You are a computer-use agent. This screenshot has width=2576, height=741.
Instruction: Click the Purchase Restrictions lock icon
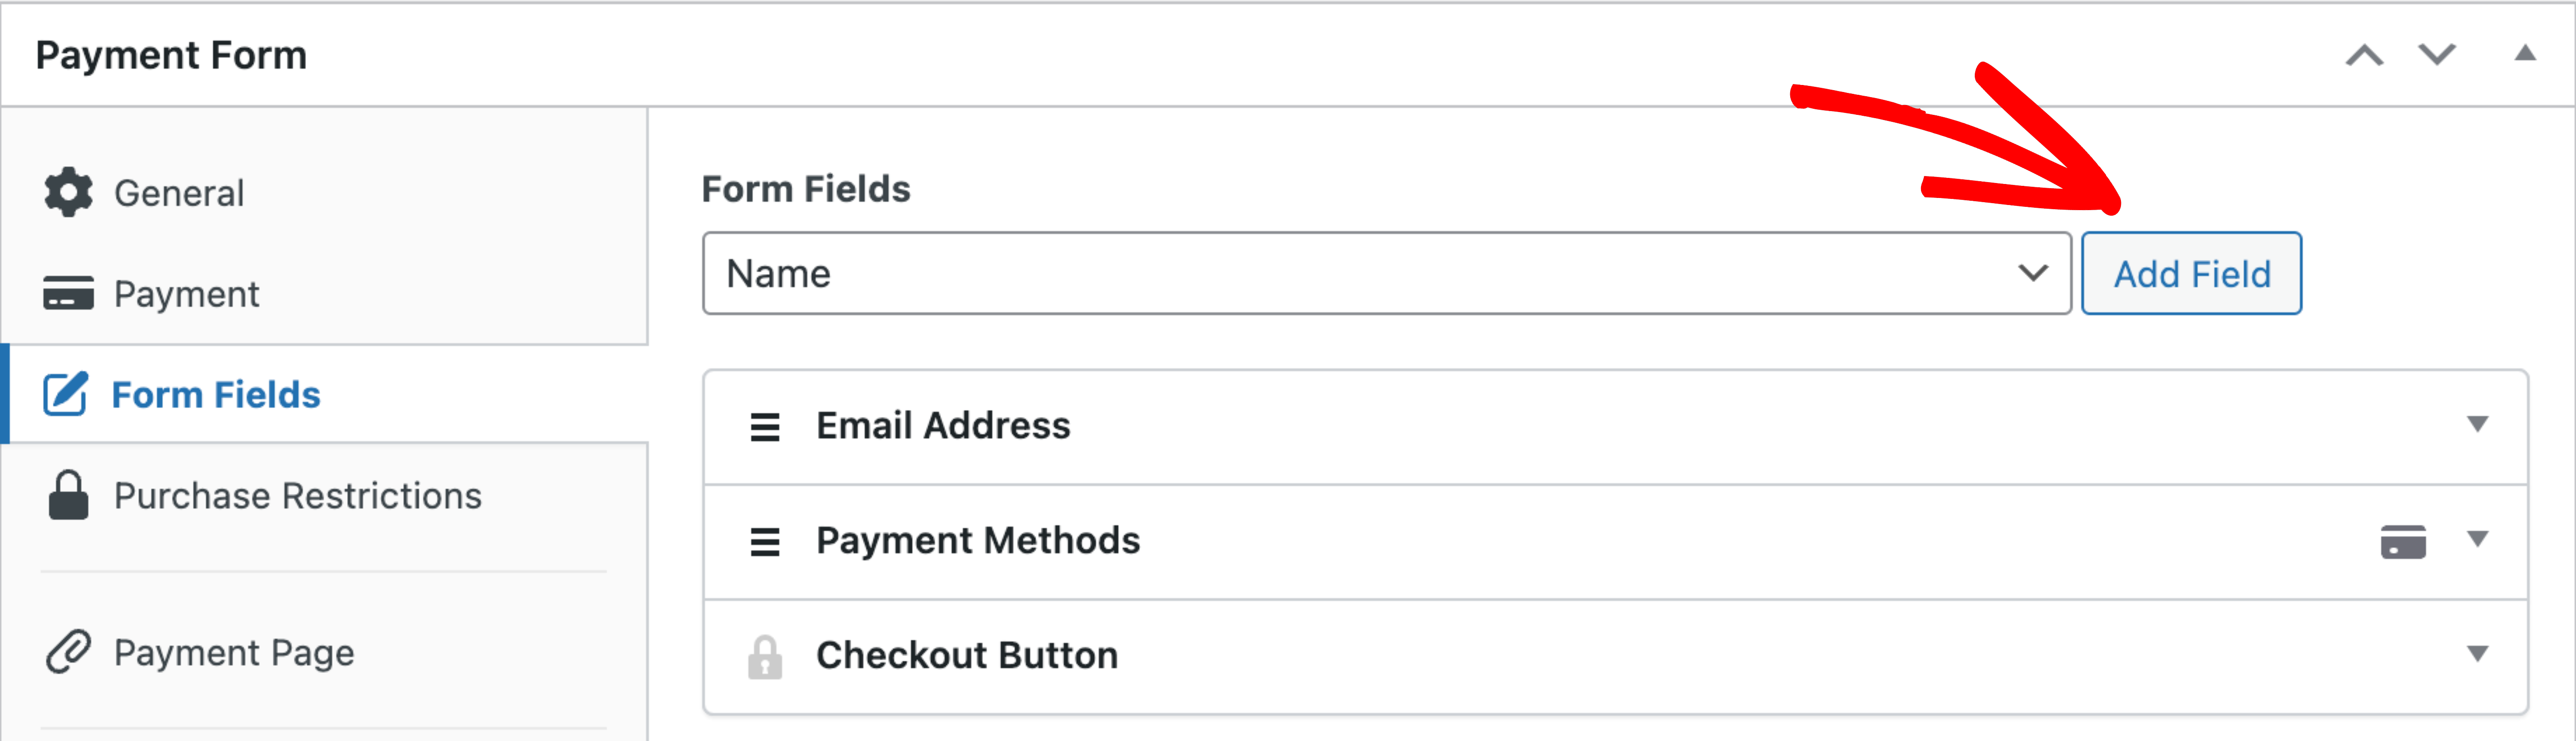click(68, 494)
